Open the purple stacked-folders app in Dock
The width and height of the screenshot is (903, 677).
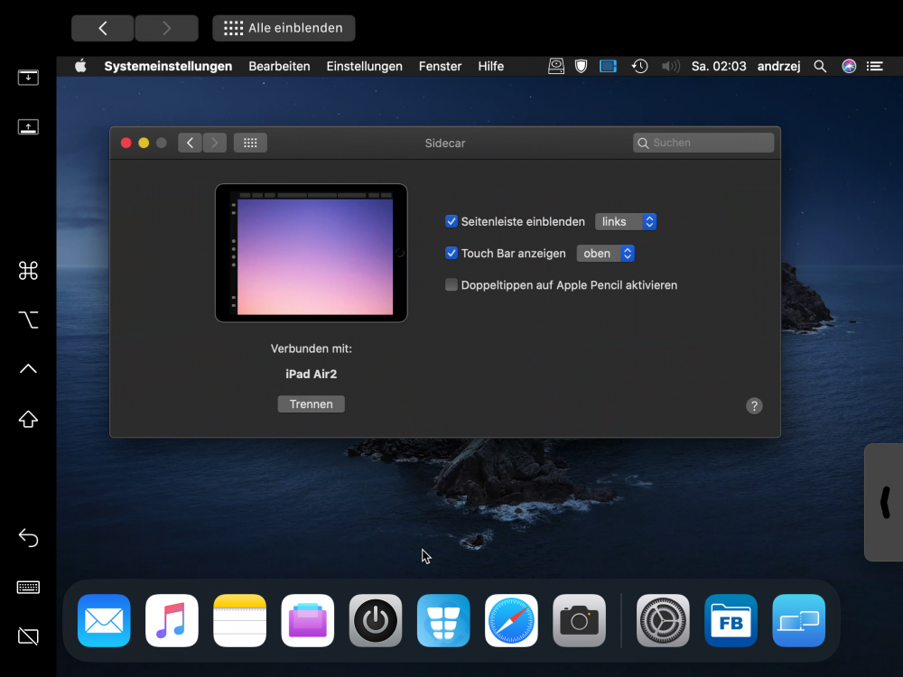pos(308,621)
